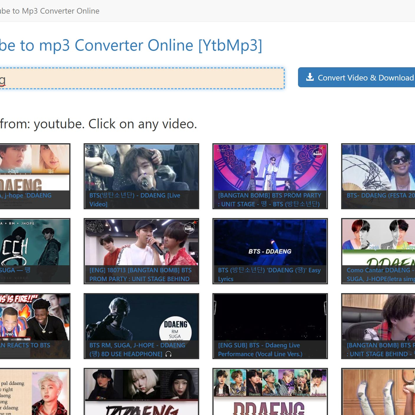Viewport: 415px width, 415px height.
Task: Open the BTS - DDAENG Easy Lyrics thumbnail
Action: pos(270,242)
